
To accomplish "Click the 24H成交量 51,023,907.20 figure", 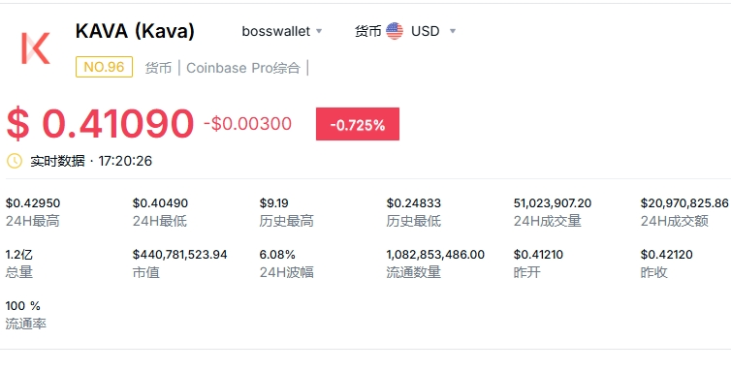I will (x=553, y=203).
